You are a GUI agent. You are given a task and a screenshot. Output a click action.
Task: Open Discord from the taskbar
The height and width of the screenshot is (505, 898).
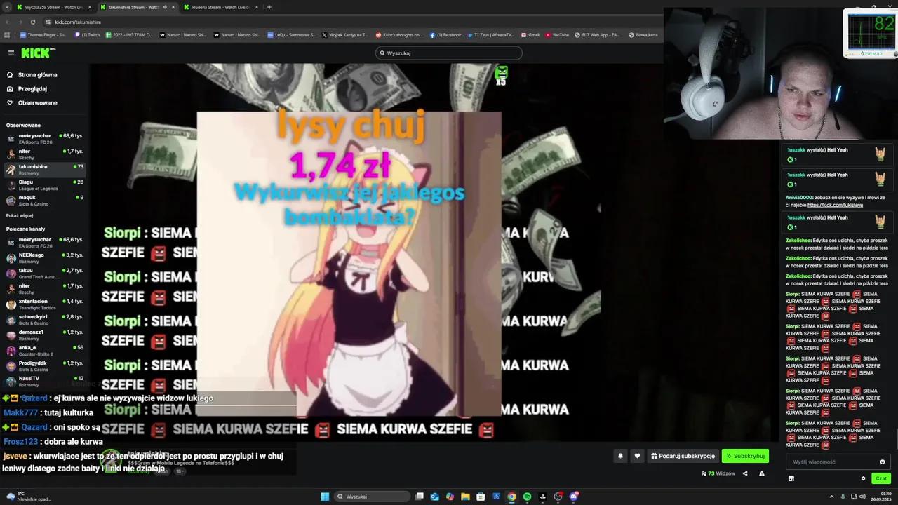point(574,497)
